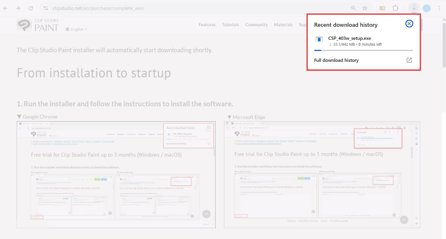Open full download history in new tab icon
Screen dimensions: 446x239
pos(409,60)
